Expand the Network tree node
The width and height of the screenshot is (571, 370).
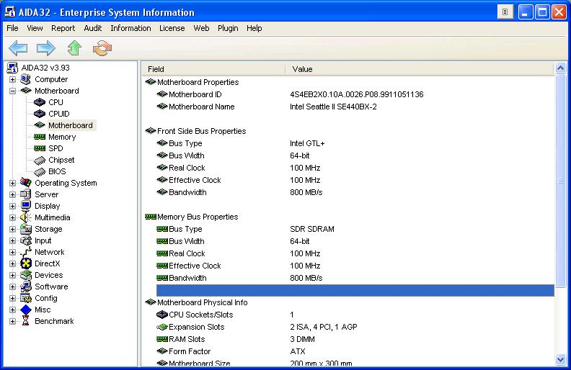pyautogui.click(x=12, y=252)
